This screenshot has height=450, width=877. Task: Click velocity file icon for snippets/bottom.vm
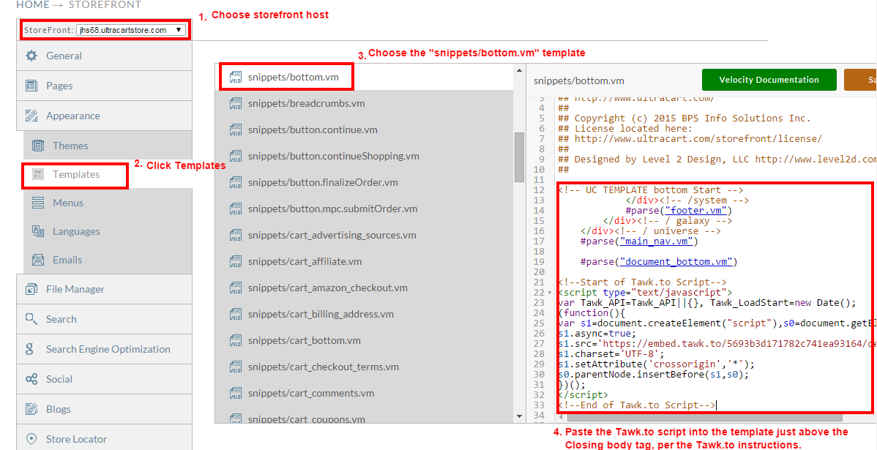[x=236, y=77]
